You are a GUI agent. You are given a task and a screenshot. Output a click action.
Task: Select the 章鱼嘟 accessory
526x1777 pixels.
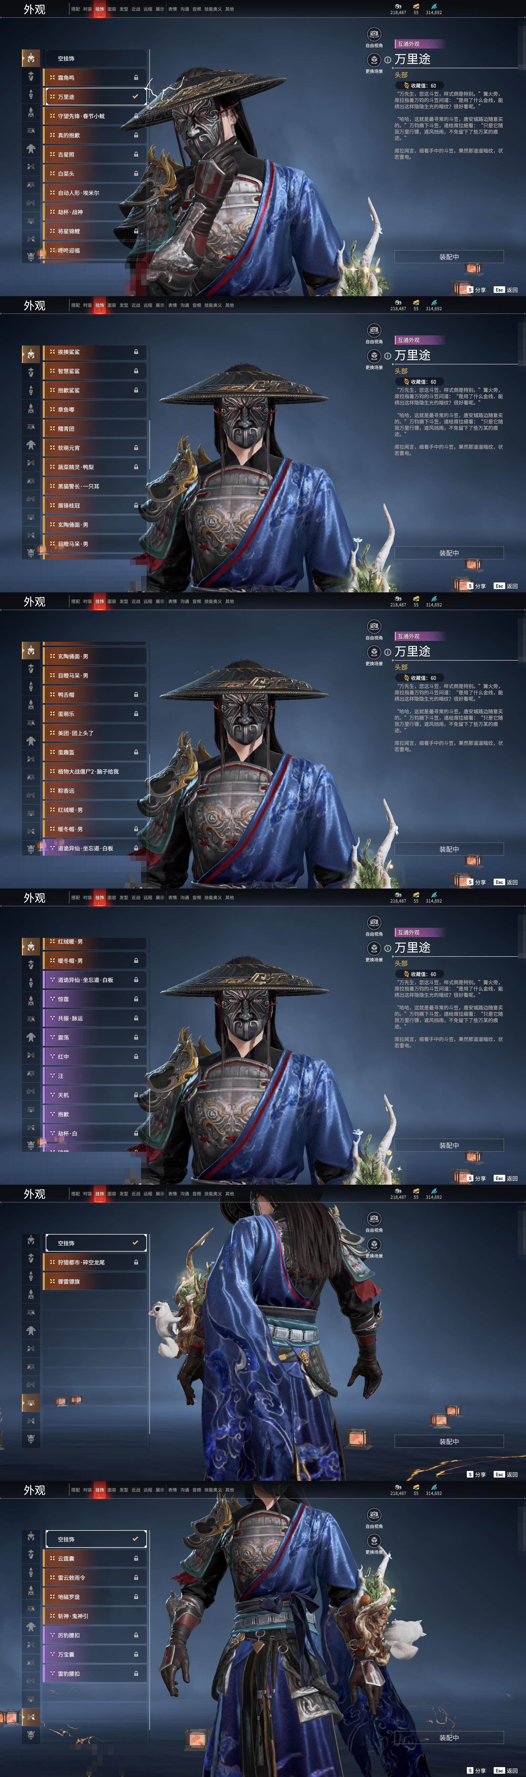click(95, 410)
